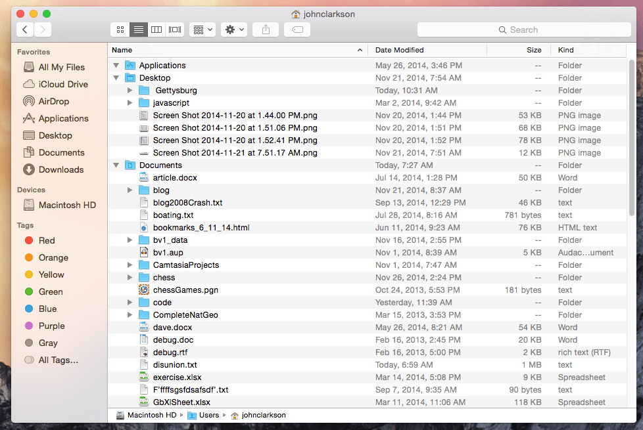Switch to Cover Flow view
643x430 pixels.
(175, 29)
